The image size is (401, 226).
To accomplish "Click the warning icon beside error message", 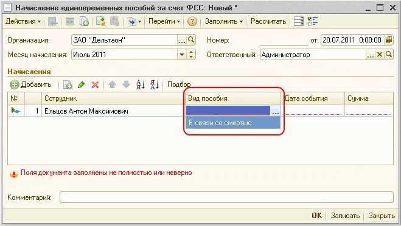I will pyautogui.click(x=13, y=174).
